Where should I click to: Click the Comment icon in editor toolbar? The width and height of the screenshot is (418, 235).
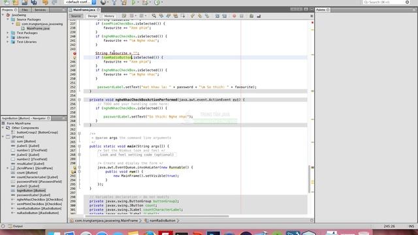(251, 16)
